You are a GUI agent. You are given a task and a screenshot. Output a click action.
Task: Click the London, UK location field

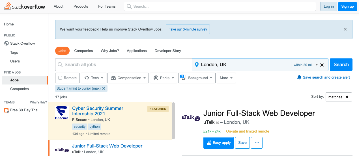[x=242, y=65]
